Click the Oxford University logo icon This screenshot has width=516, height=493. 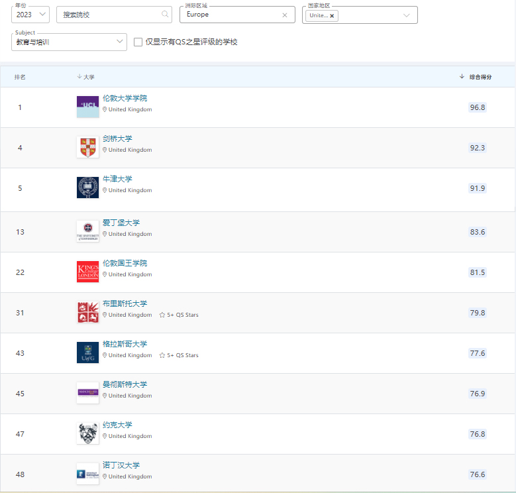pyautogui.click(x=87, y=188)
